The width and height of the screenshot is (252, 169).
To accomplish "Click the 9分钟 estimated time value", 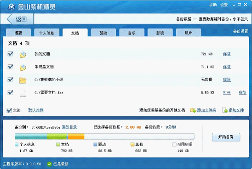I will (x=171, y=127).
